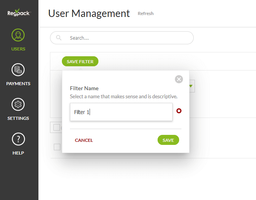Select the SETTINGS label in sidebar
Viewport: 256px width, 200px height.
[18, 118]
